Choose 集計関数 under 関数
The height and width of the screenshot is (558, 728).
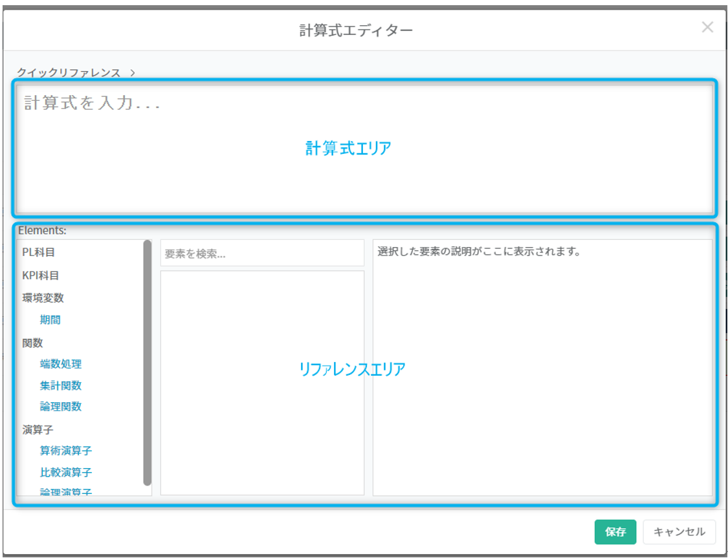60,385
